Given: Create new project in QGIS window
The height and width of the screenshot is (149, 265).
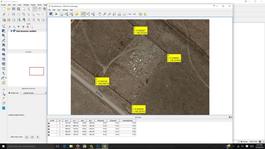Looking at the screenshot, I should [4, 9].
